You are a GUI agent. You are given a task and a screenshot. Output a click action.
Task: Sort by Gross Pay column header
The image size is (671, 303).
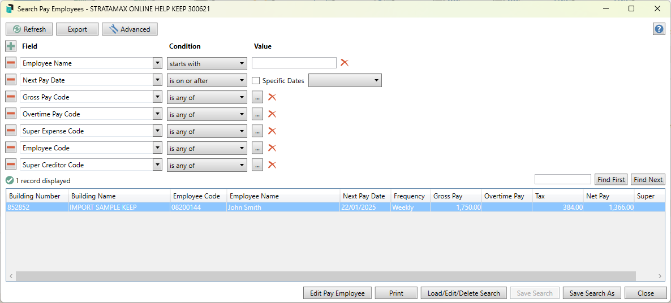click(456, 196)
